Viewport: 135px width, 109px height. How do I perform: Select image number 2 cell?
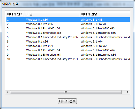click(8, 24)
